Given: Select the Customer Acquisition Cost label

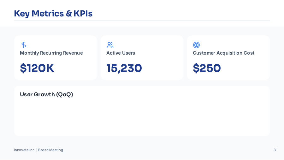Looking at the screenshot, I should click(x=223, y=53).
